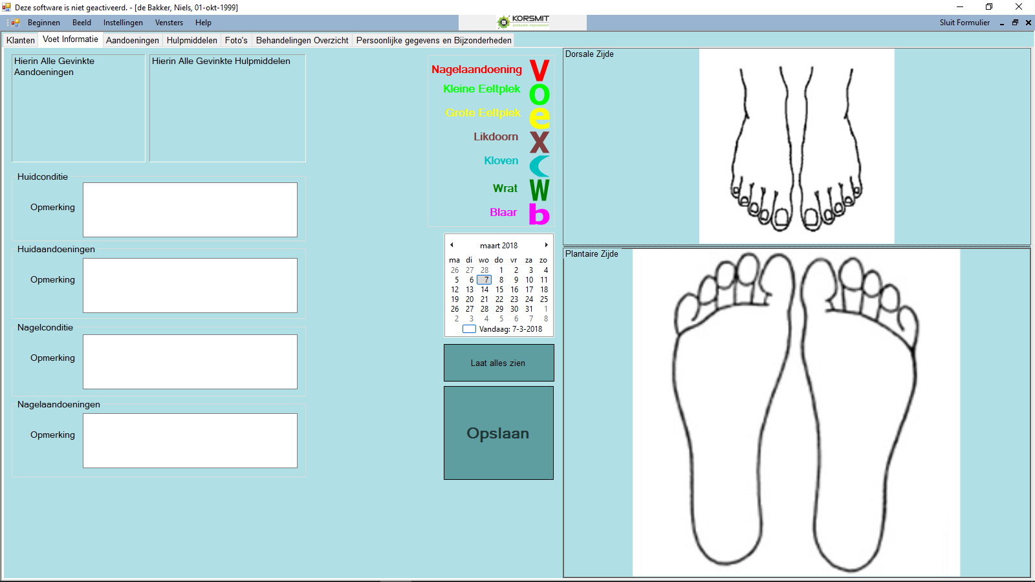Pick the green W Wrat marker
1035x582 pixels.
(x=539, y=190)
